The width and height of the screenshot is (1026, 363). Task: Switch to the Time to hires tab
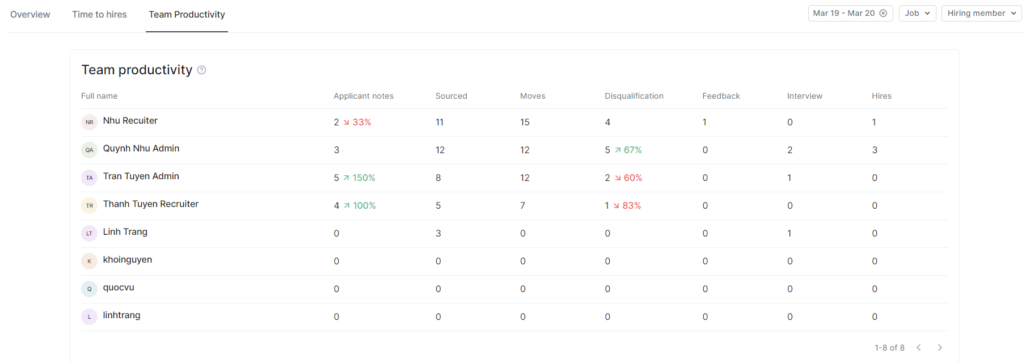click(x=99, y=14)
